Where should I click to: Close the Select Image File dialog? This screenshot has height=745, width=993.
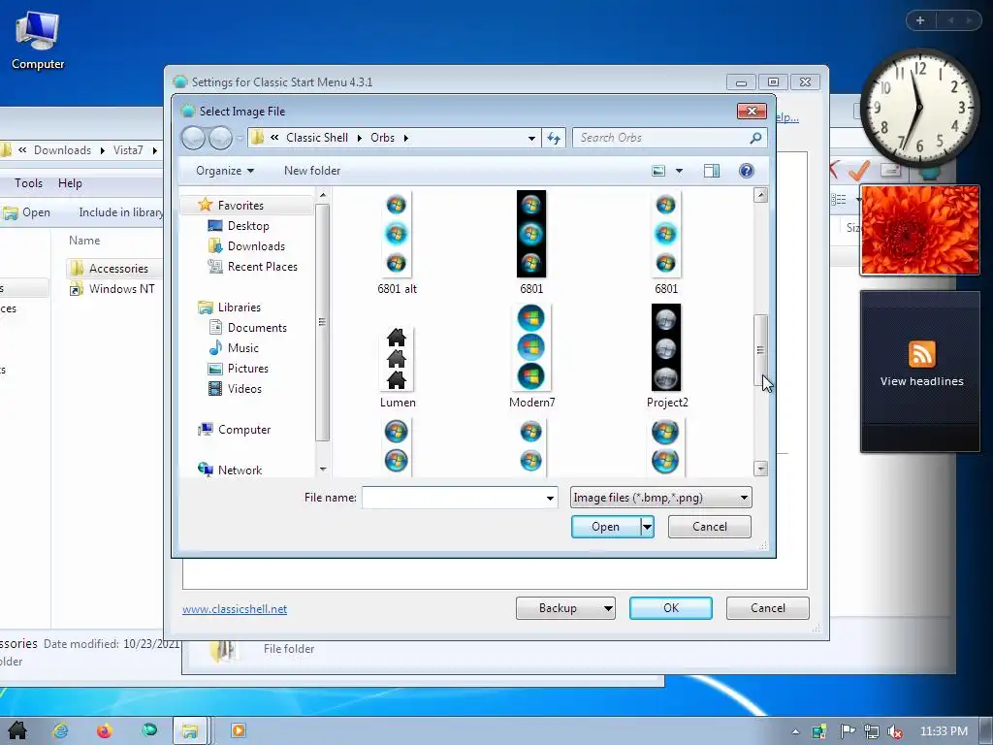[x=752, y=111]
